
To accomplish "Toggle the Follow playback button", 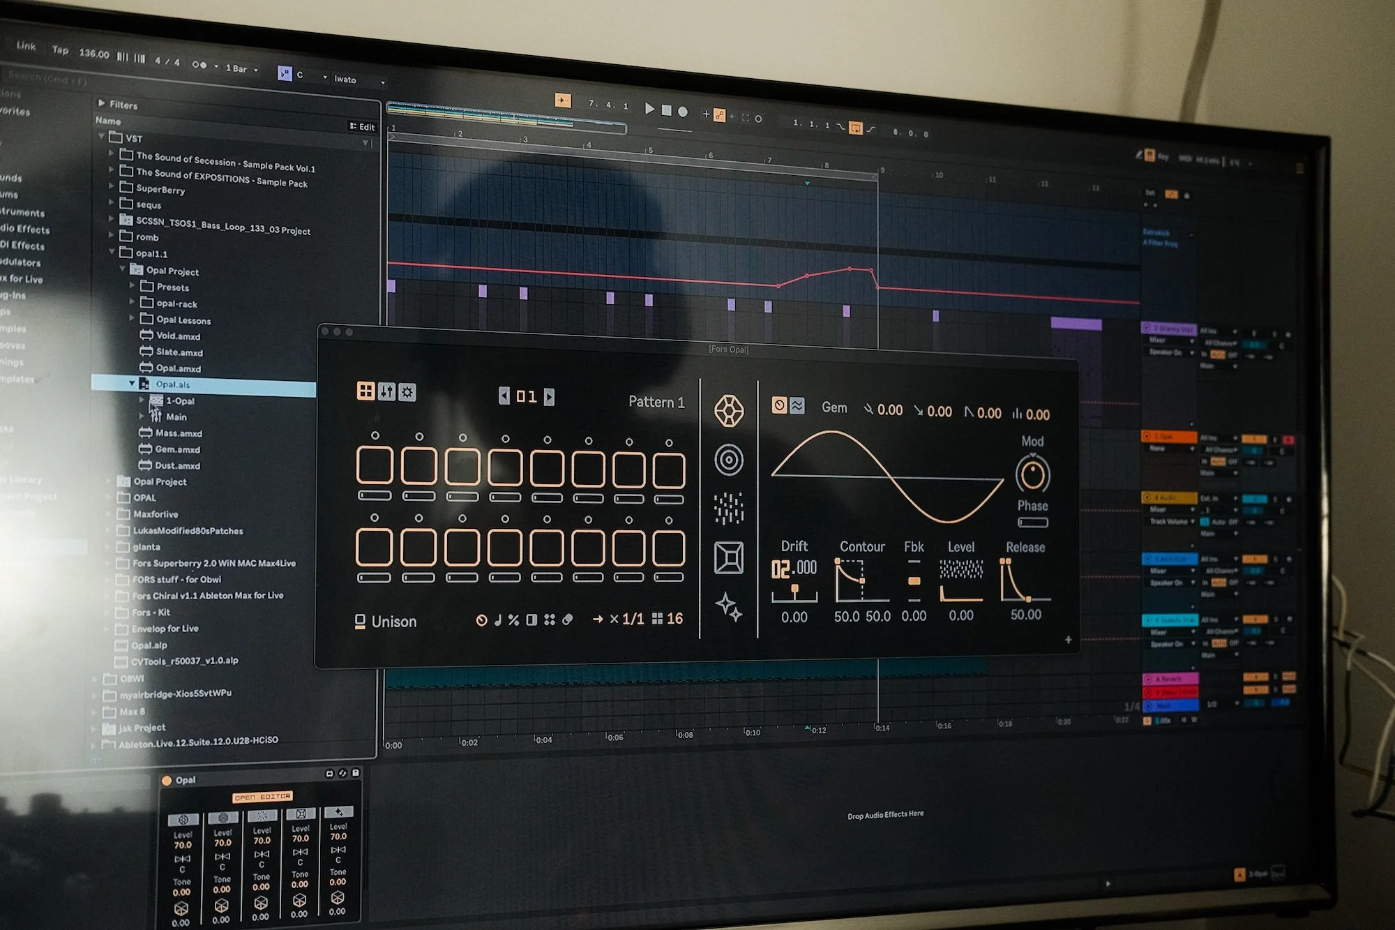I will (x=563, y=100).
